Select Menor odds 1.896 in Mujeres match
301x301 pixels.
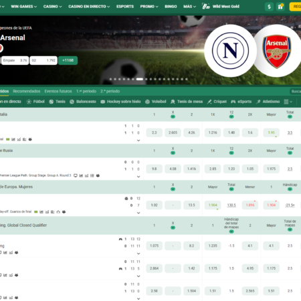[x=250, y=205]
